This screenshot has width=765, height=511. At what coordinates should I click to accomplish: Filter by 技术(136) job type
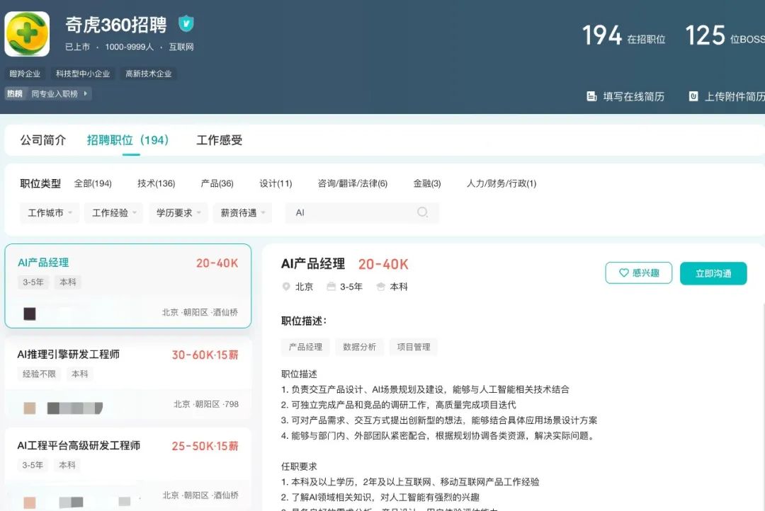coord(156,183)
